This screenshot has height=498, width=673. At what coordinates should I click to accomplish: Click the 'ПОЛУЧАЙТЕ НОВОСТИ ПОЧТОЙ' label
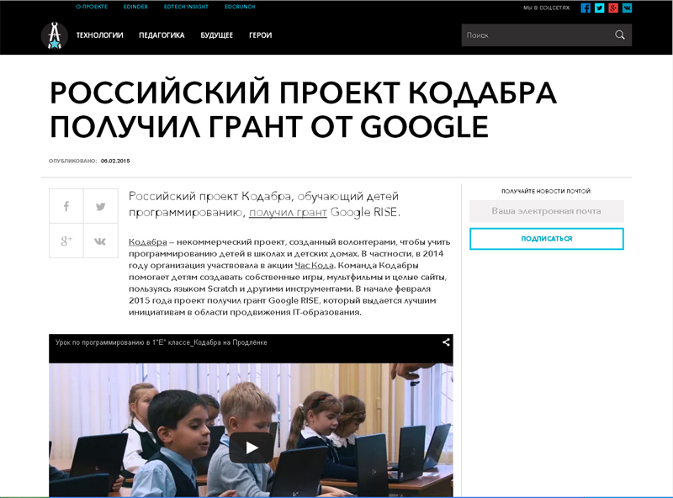(546, 191)
